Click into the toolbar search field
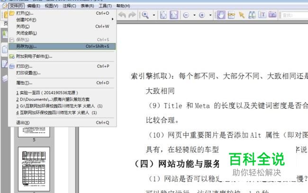 (x=294, y=15)
